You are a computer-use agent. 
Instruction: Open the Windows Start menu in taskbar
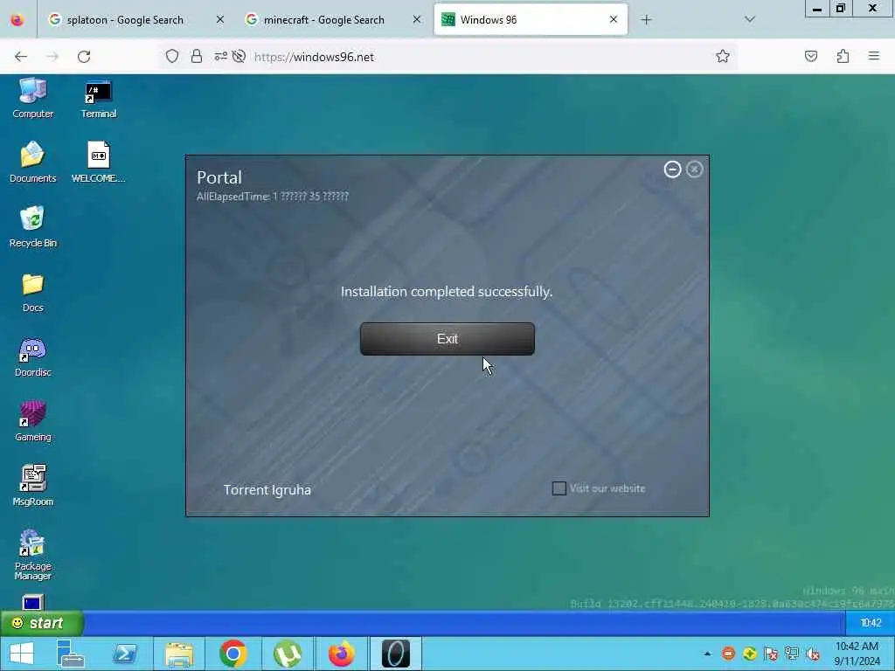tap(22, 654)
